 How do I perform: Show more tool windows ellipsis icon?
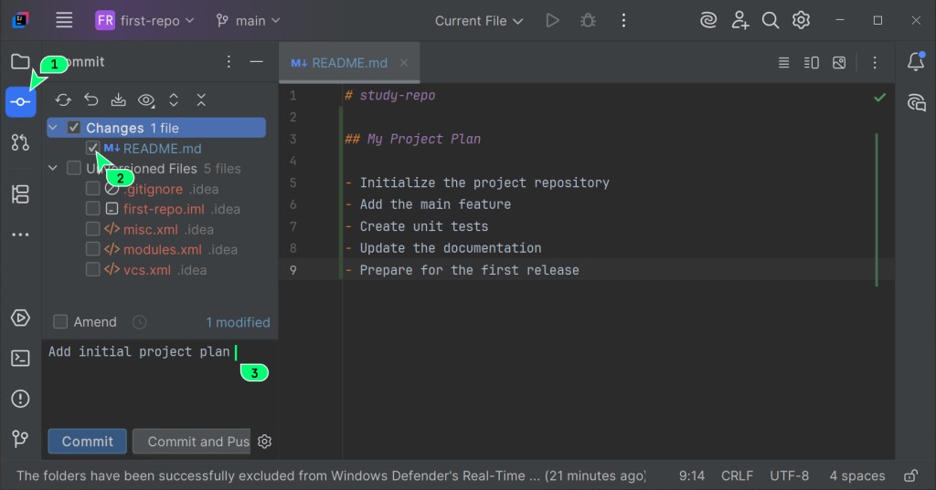click(x=20, y=235)
